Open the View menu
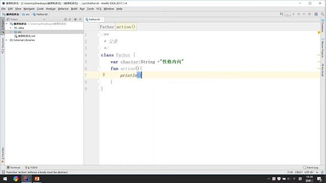This screenshot has height=183, width=326. click(18, 9)
